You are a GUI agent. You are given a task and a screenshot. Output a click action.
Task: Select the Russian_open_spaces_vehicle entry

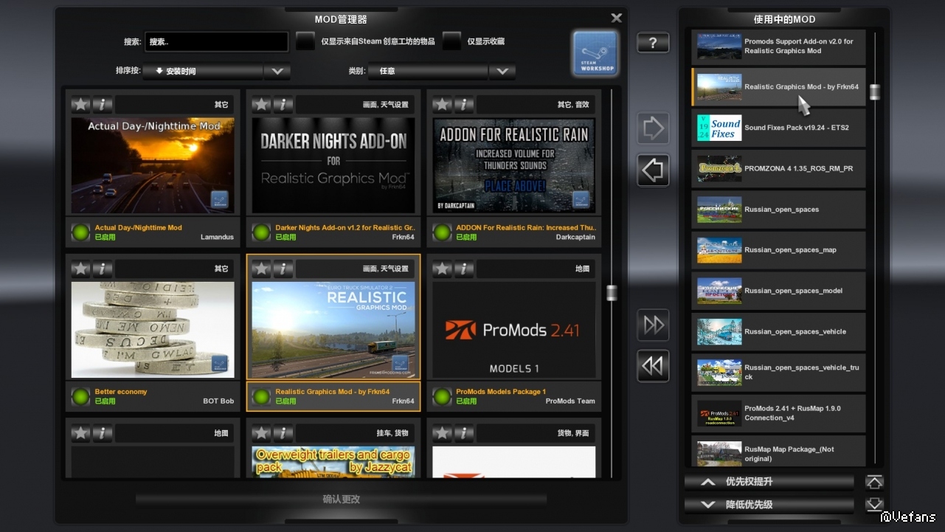pos(778,332)
